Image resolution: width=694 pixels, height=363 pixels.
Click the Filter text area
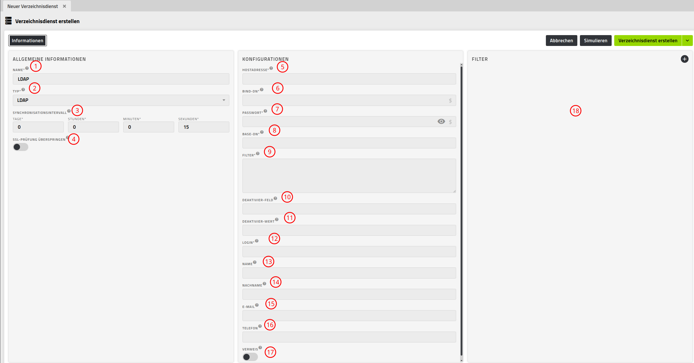click(x=349, y=176)
